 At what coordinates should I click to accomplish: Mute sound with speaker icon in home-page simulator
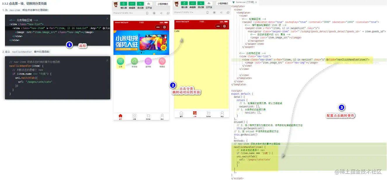[161, 13]
